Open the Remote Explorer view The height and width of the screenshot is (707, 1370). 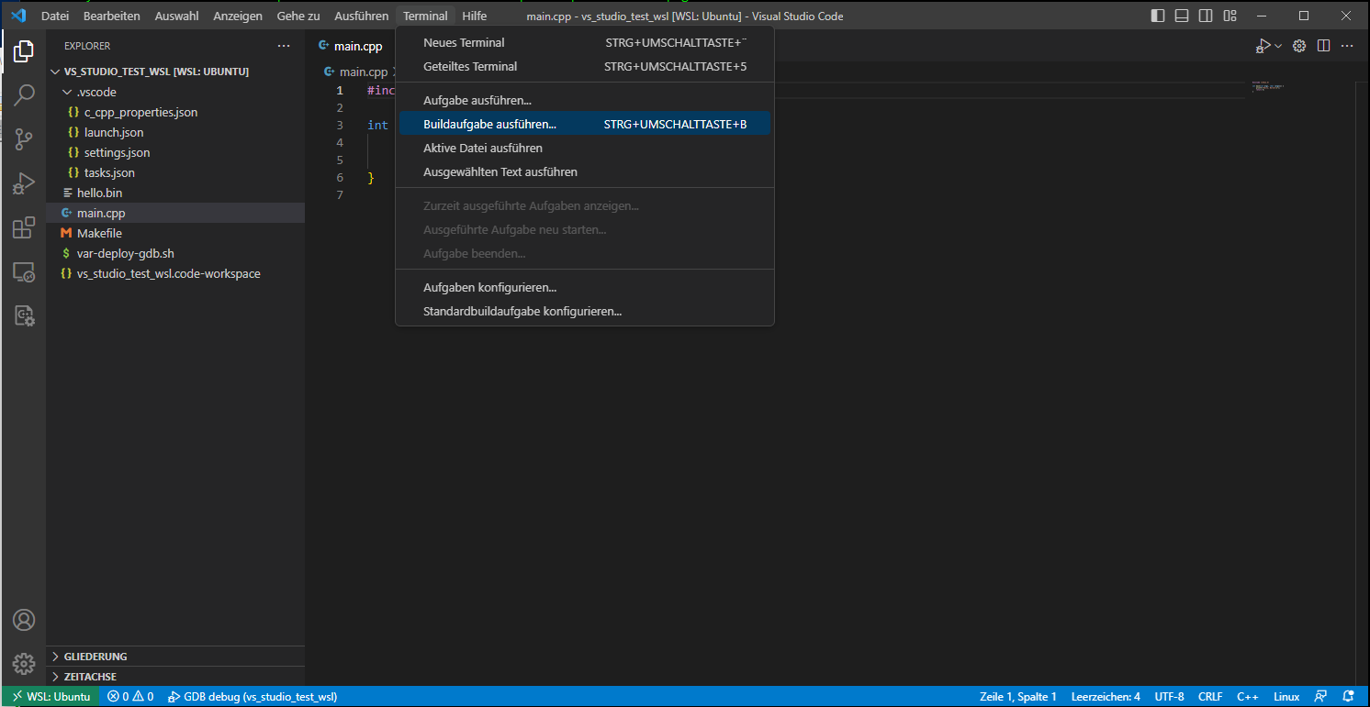(x=24, y=272)
